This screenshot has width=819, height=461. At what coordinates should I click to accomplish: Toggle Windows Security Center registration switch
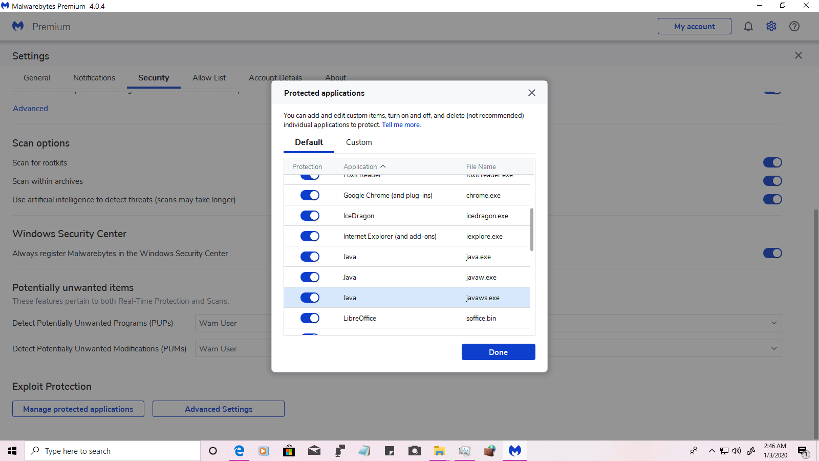tap(772, 253)
